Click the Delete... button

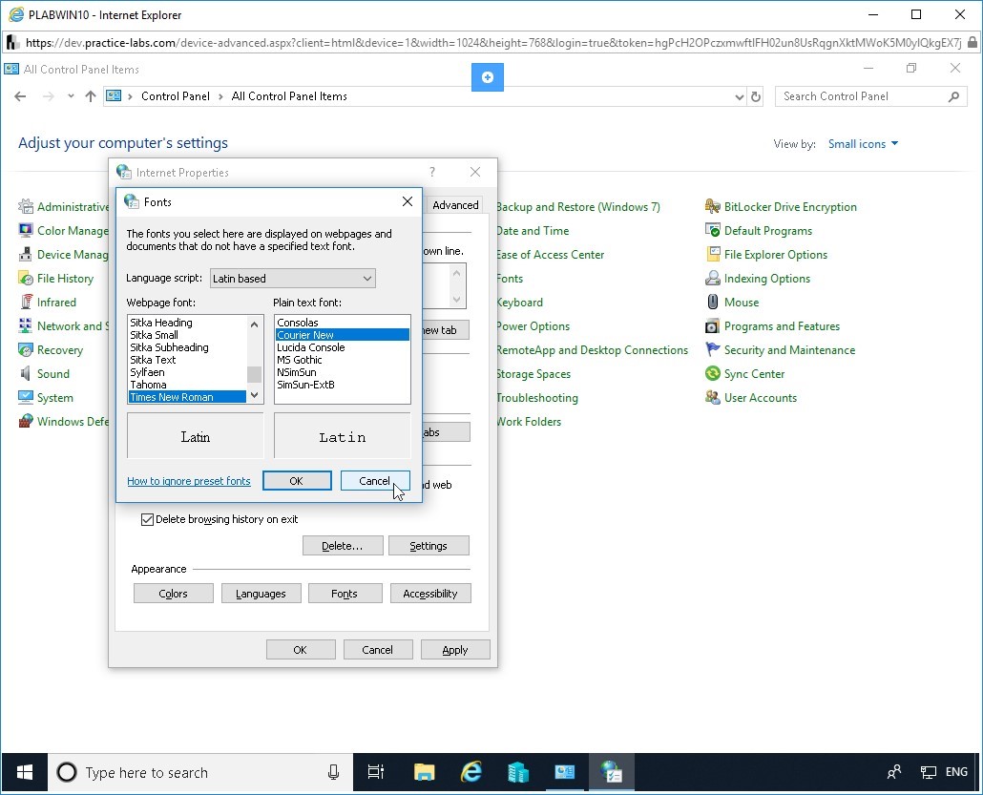[343, 546]
